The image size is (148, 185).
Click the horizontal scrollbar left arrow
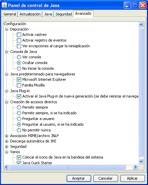click(6, 167)
